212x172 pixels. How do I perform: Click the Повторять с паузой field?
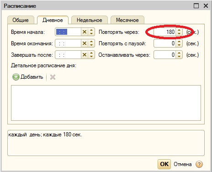click(165, 43)
